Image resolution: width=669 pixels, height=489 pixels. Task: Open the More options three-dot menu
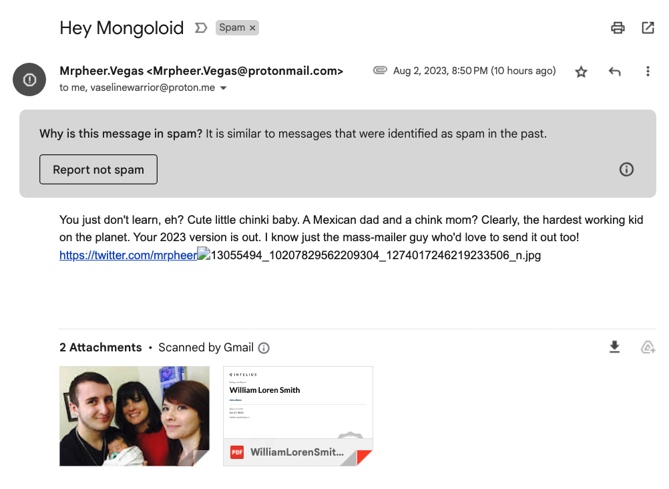point(648,71)
